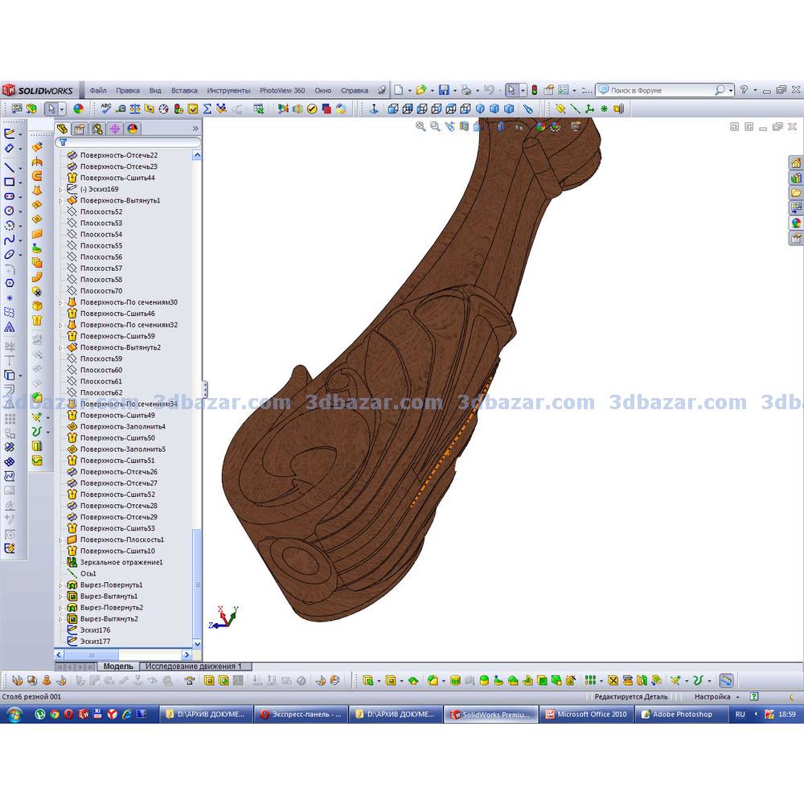Expand the Вырез-Повернуть1 feature node

pos(60,585)
